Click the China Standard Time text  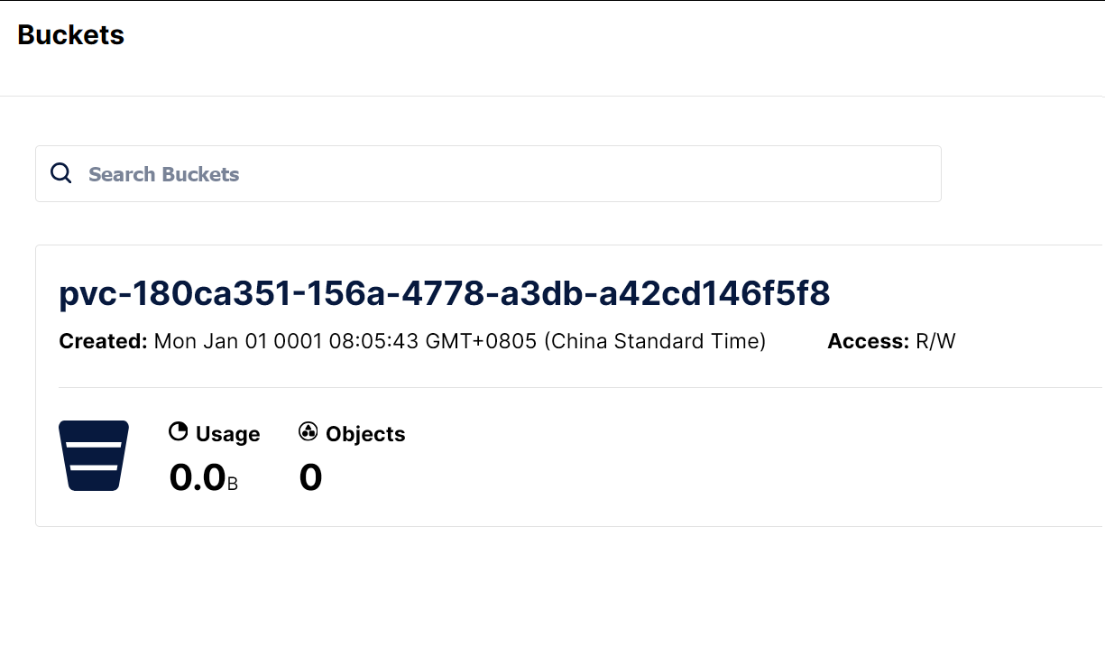(x=655, y=341)
